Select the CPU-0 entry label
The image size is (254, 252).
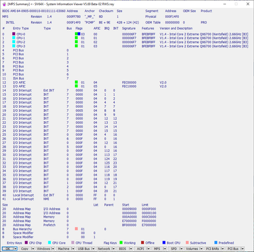pos(21,34)
